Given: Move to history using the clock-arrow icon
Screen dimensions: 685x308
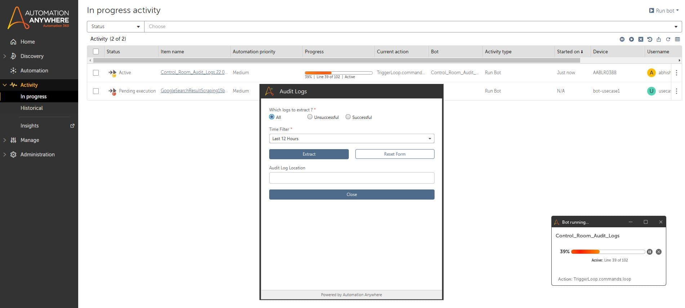Looking at the screenshot, I should coord(650,39).
